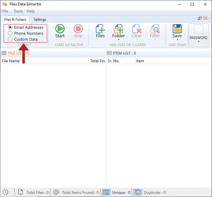Click the ITEM LIST icon

[x=109, y=53]
